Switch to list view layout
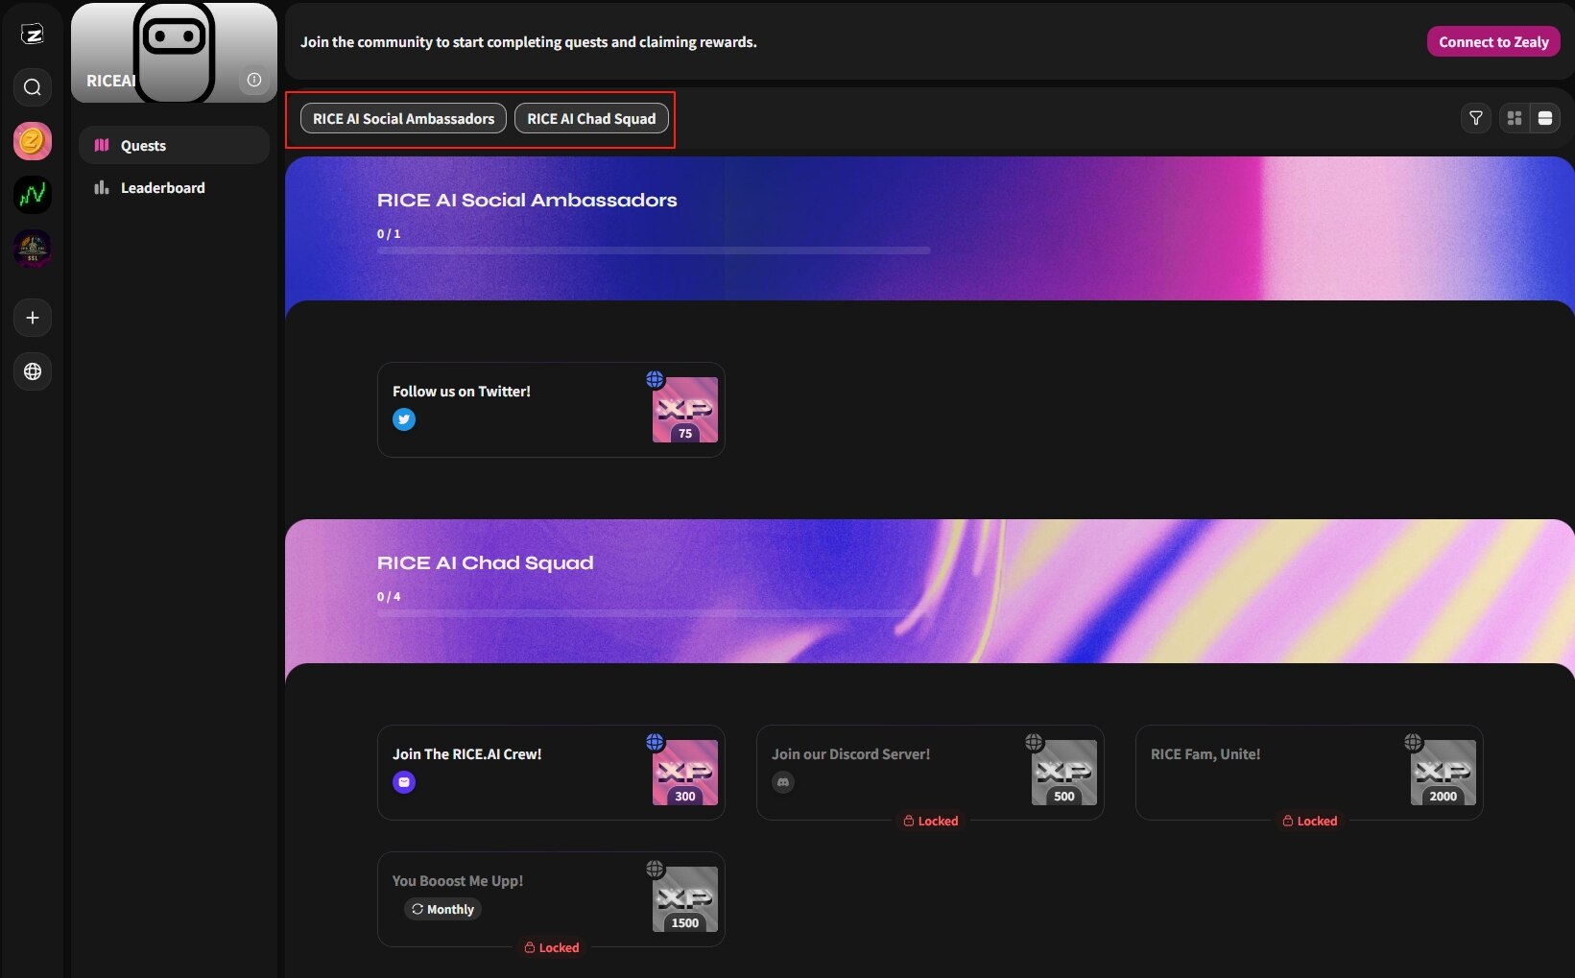This screenshot has height=978, width=1575. (1545, 118)
